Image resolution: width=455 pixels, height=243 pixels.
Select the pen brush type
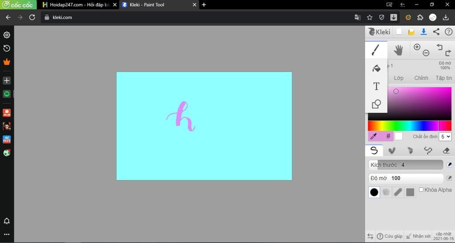point(374,150)
